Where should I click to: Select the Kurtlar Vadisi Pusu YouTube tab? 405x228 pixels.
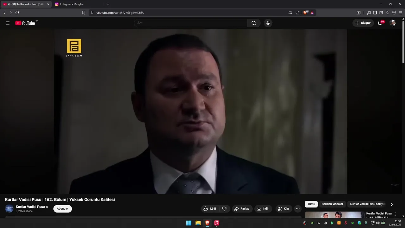tap(25, 4)
